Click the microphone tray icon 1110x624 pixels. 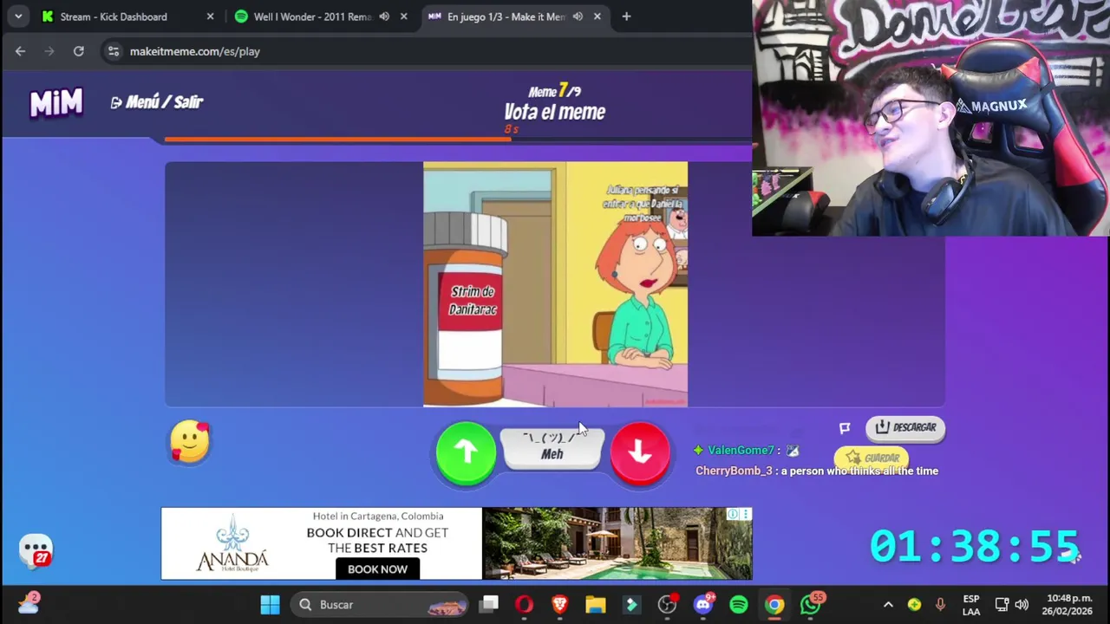[940, 605]
